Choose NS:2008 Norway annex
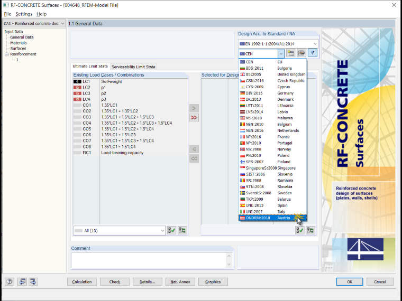 pyautogui.click(x=272, y=149)
